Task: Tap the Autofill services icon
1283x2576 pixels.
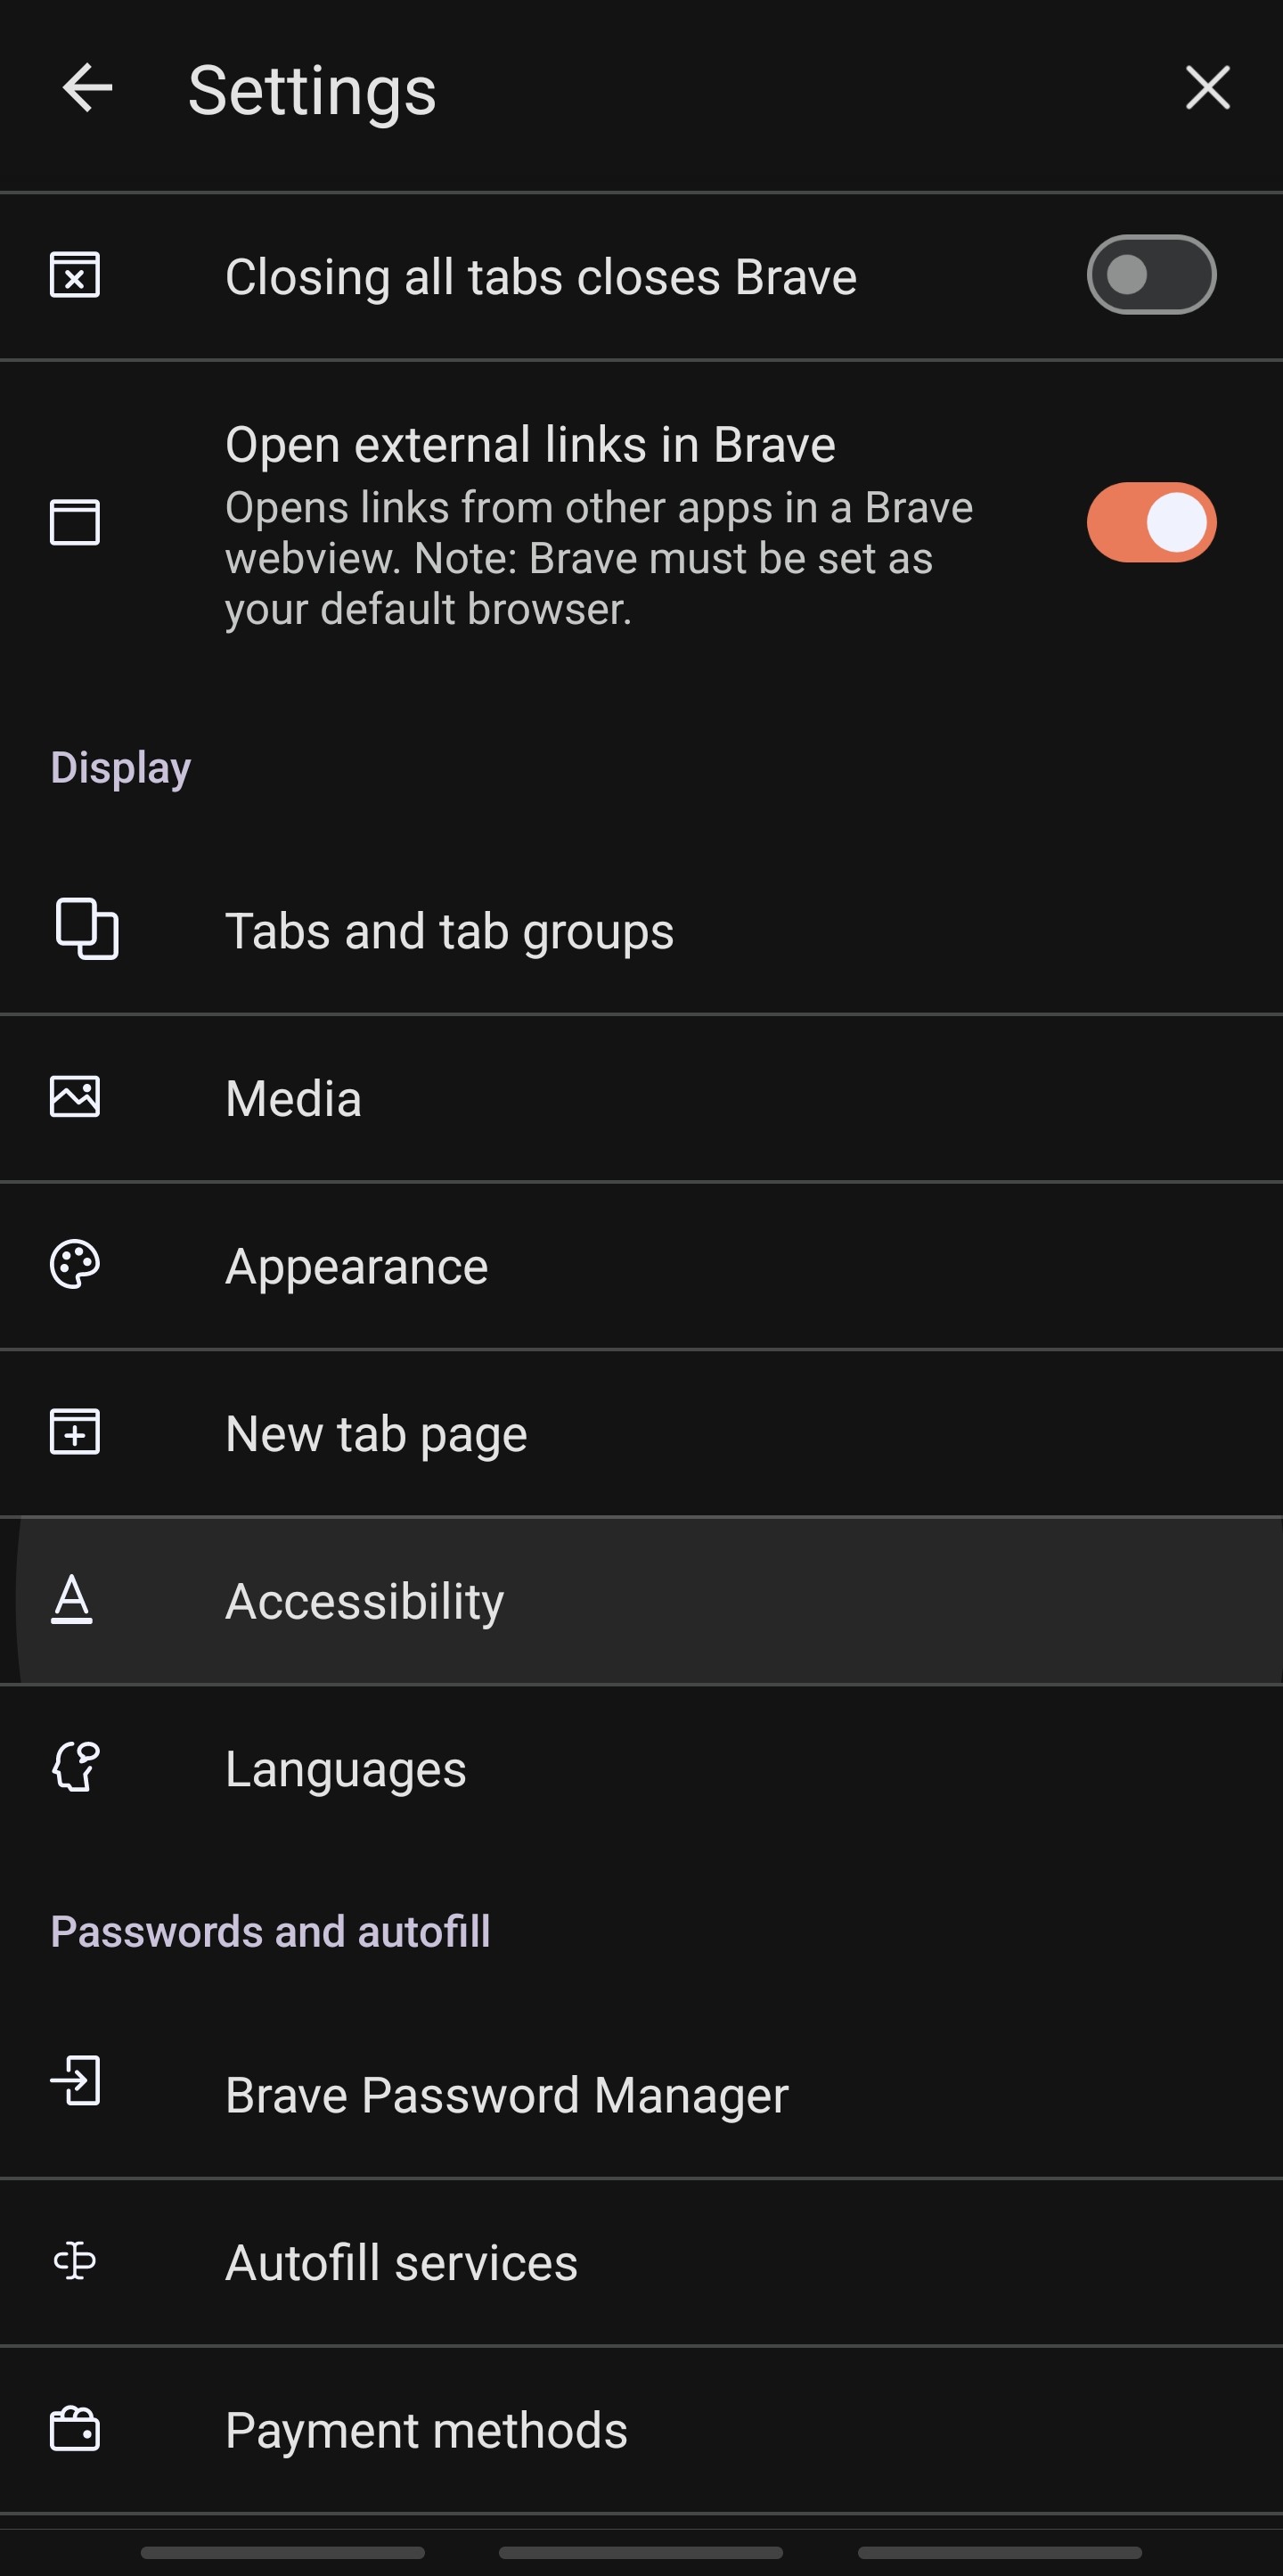Action: click(x=75, y=2262)
